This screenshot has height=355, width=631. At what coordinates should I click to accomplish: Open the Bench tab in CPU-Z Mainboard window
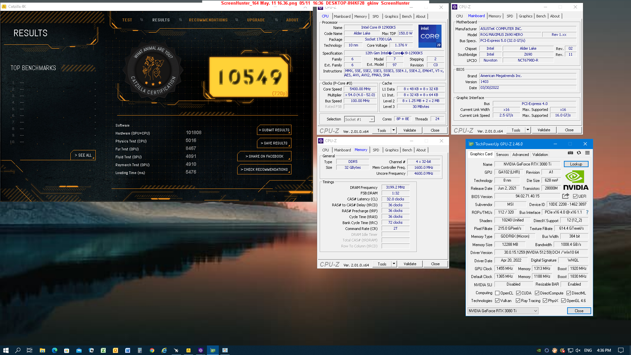pos(541,16)
